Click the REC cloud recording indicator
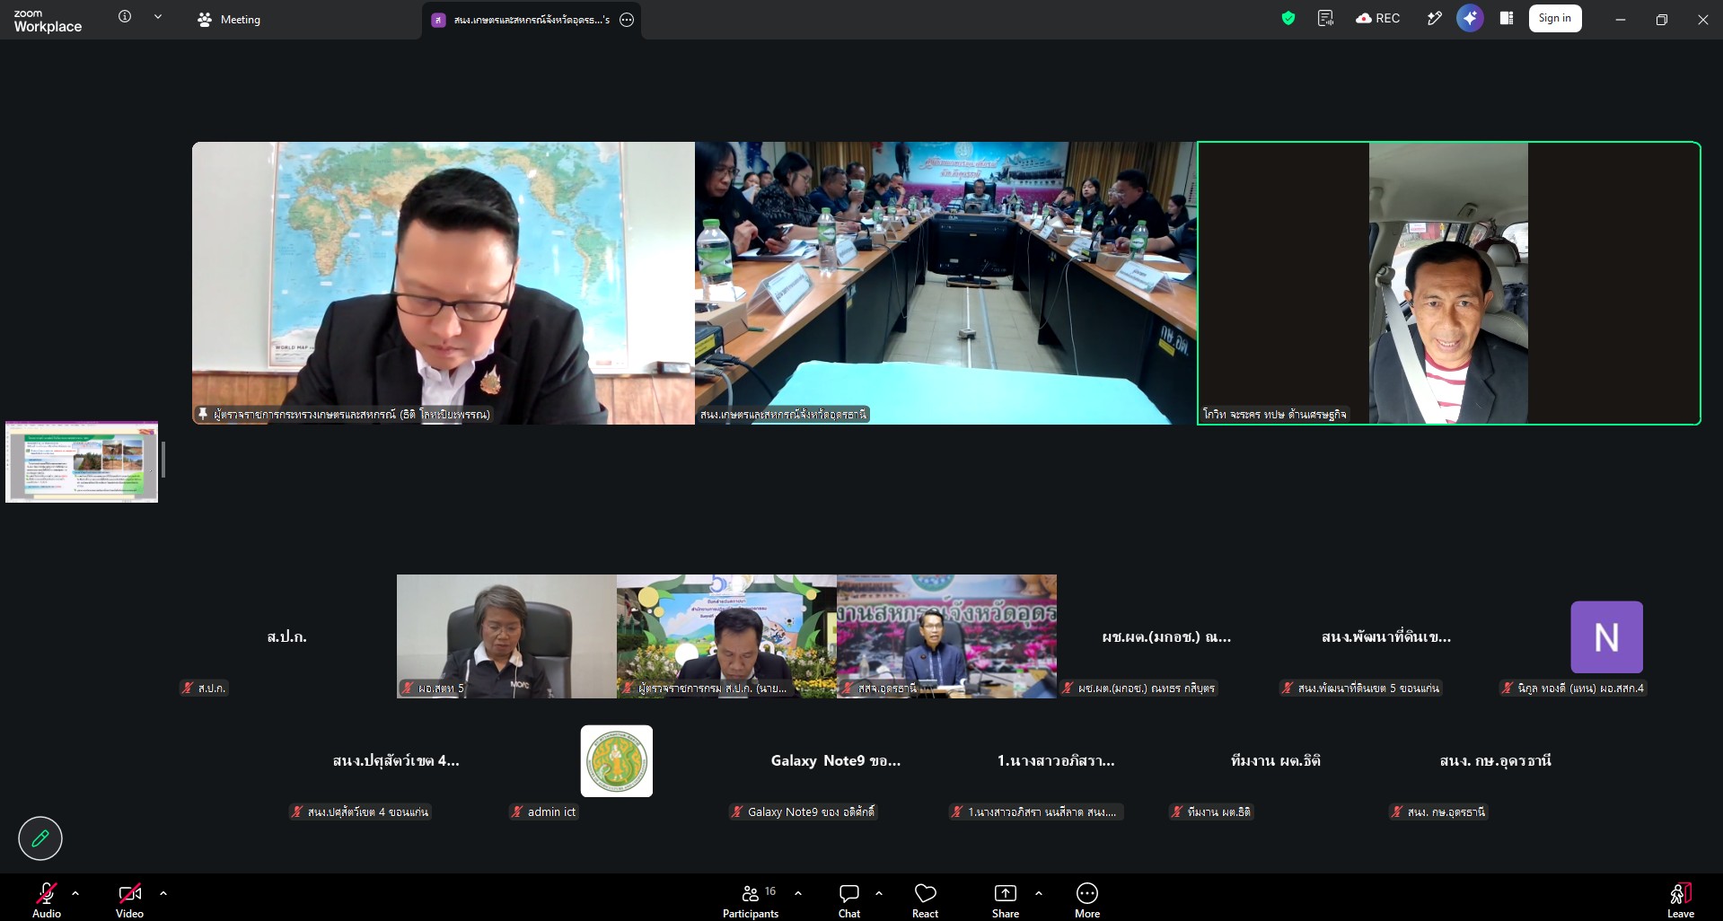This screenshot has width=1723, height=921. coord(1378,18)
